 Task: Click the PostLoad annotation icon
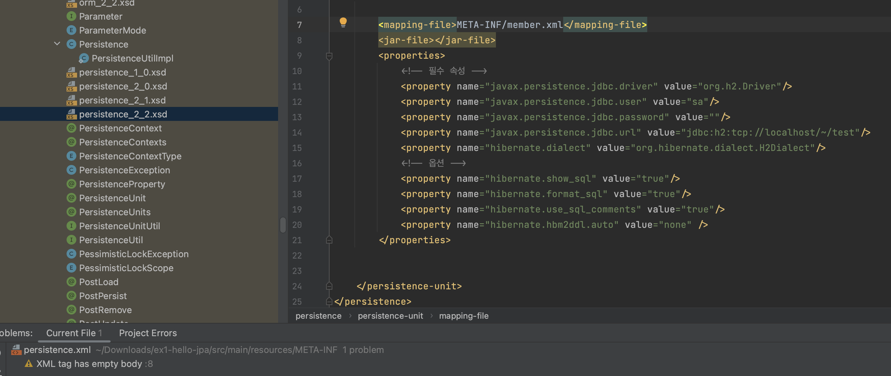71,282
